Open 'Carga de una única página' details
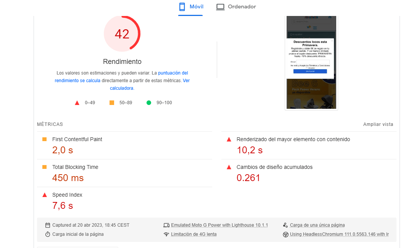Viewport: 403px width, 248px height. click(x=317, y=225)
